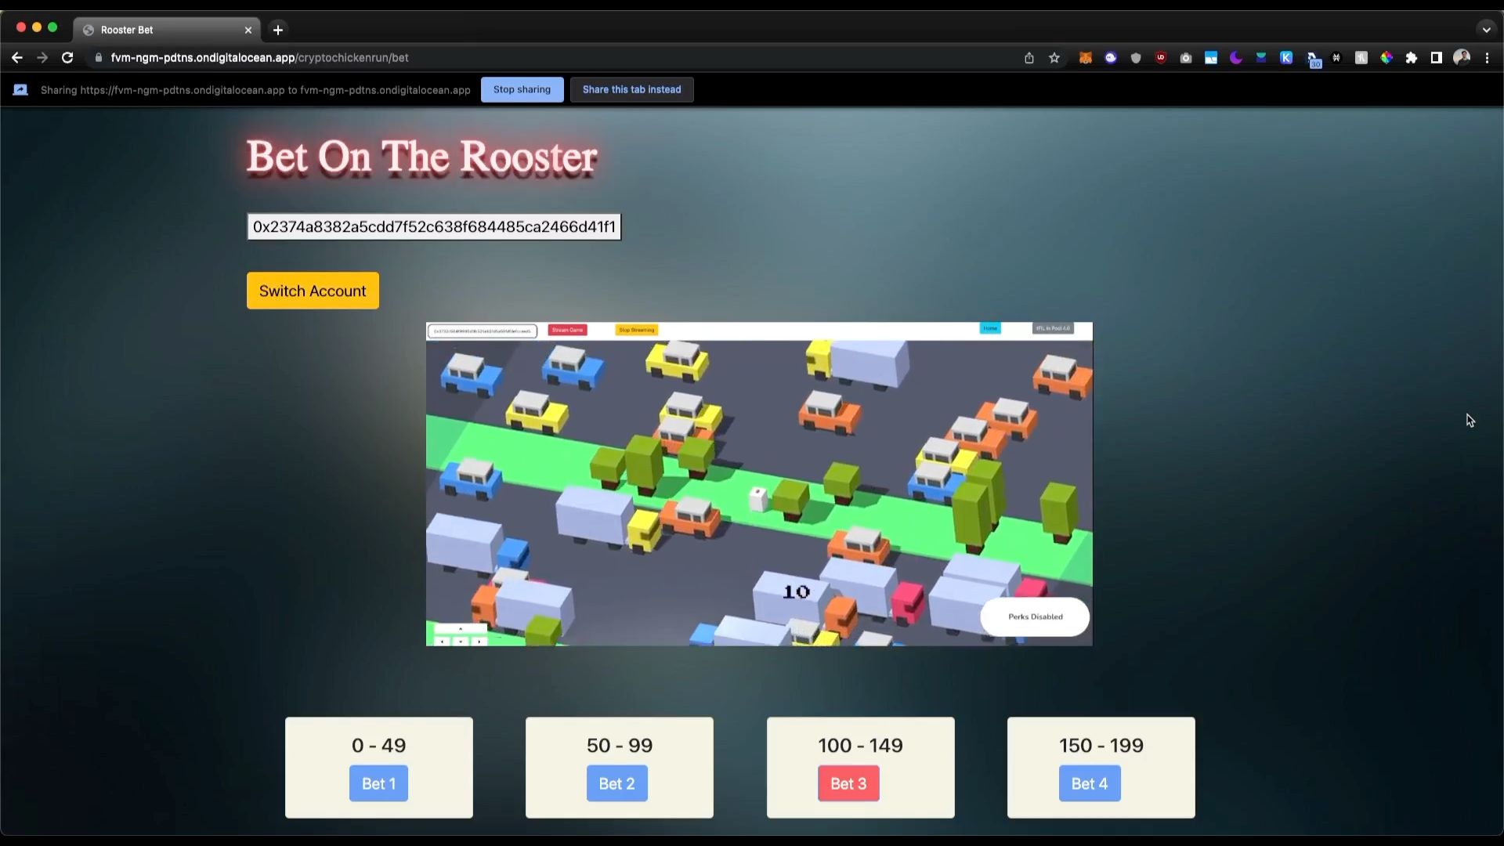Click the Switch Account button

[313, 291]
